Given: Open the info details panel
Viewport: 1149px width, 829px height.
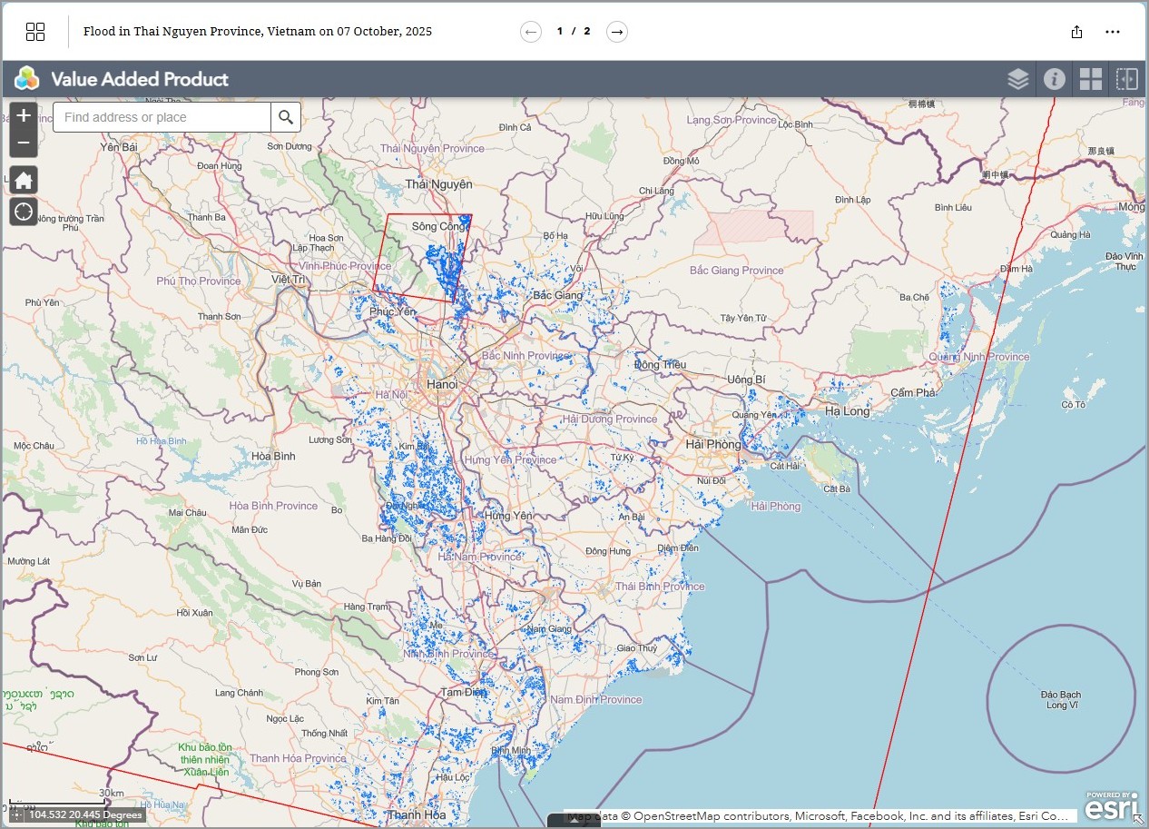Looking at the screenshot, I should (x=1054, y=79).
